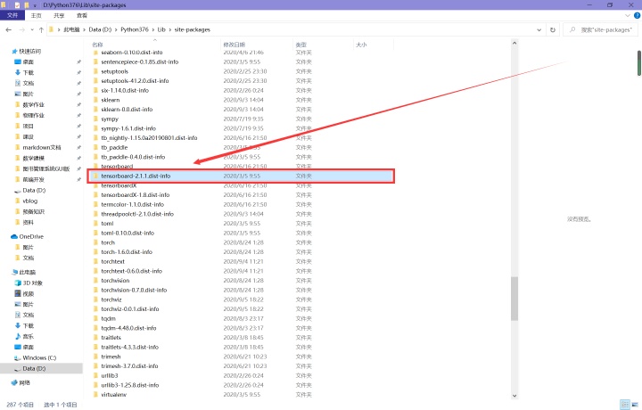Click the 视频 icon under 此电脑
This screenshot has width=642, height=410.
18,293
